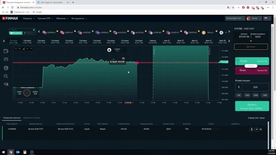Add +100 to the investment
Screen dimensions: 276x155
[x=247, y=95]
